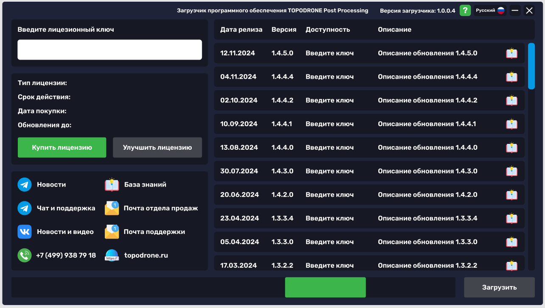Select version number 1.4.2.0

pos(282,195)
